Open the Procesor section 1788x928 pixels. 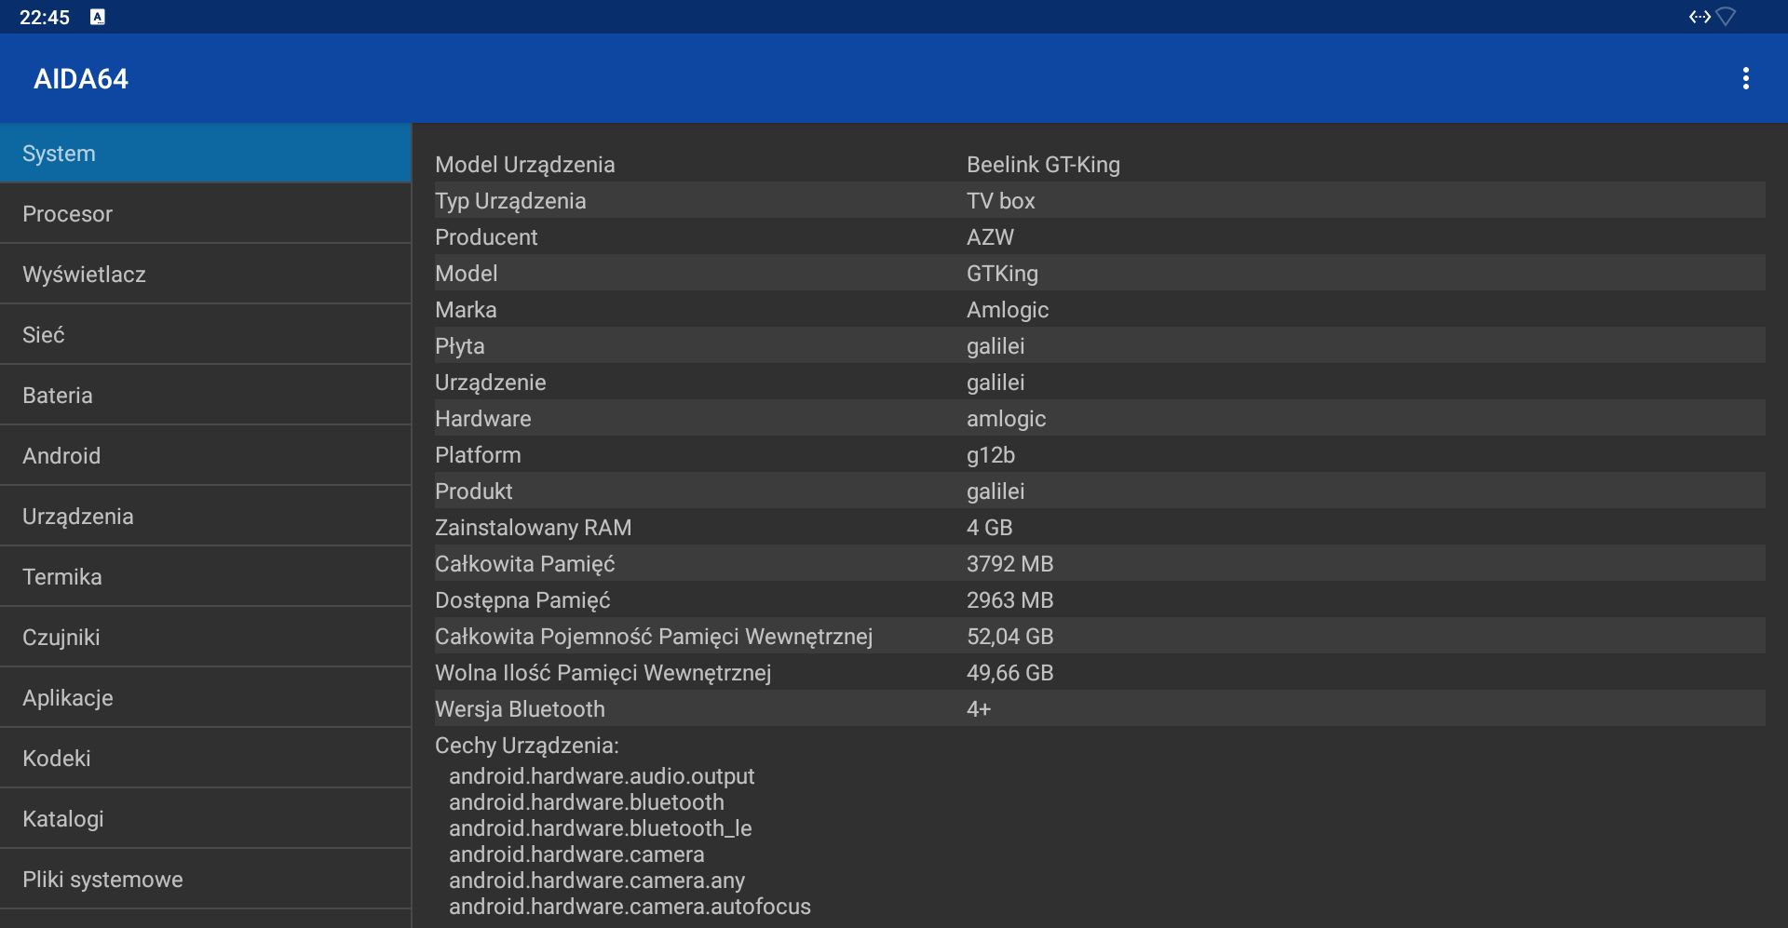(x=205, y=214)
